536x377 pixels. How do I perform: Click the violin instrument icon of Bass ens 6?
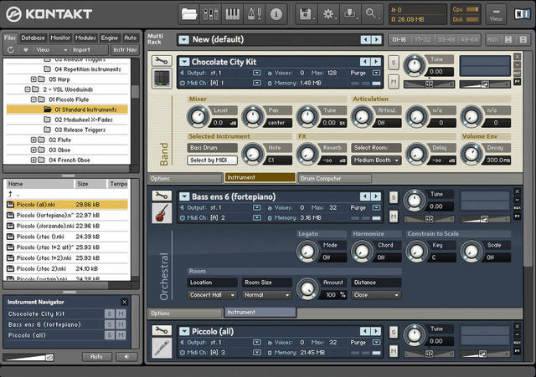162,213
